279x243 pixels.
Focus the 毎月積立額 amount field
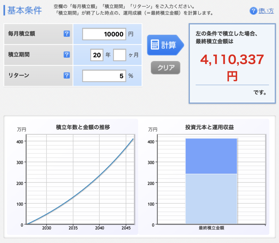[104, 34]
